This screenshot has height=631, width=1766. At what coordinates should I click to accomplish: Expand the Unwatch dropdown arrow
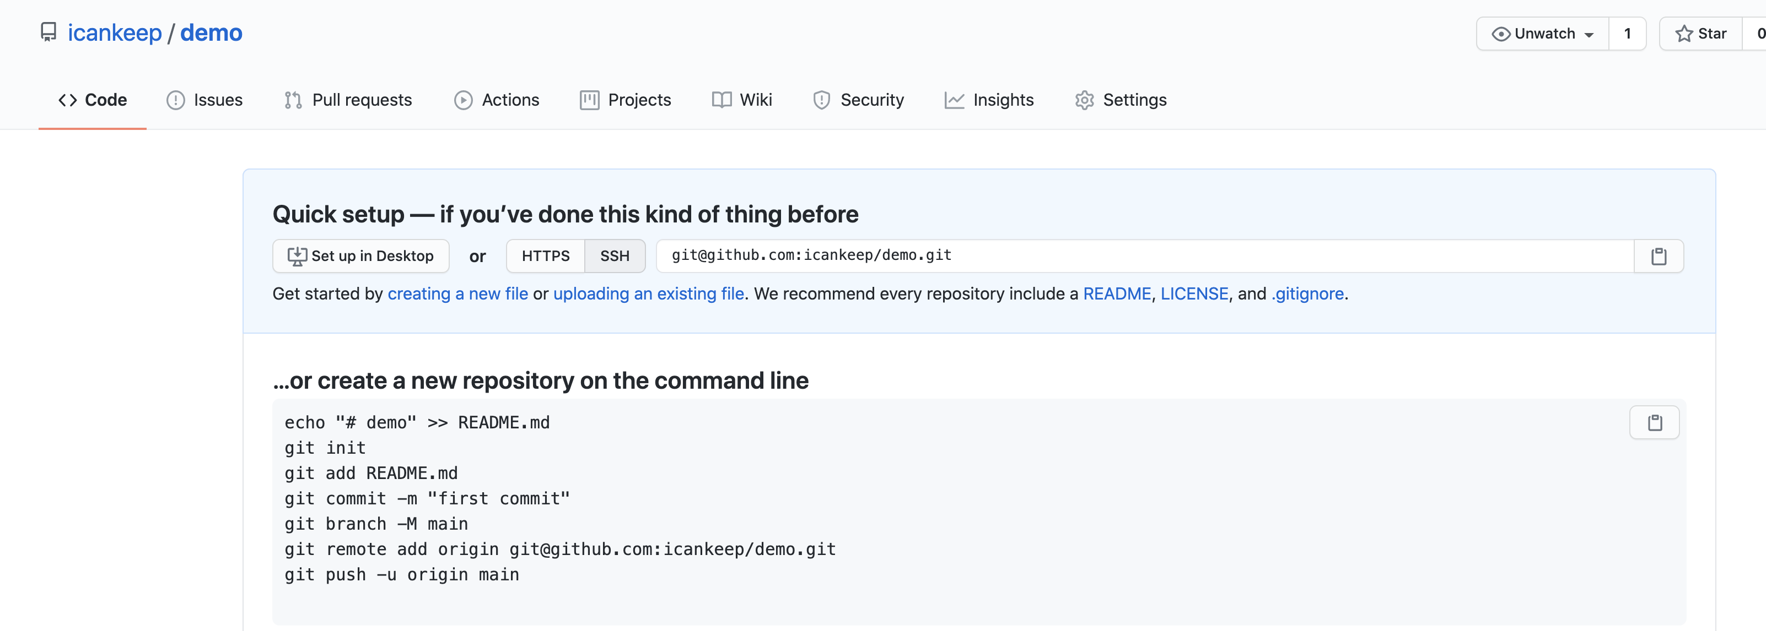tap(1589, 34)
